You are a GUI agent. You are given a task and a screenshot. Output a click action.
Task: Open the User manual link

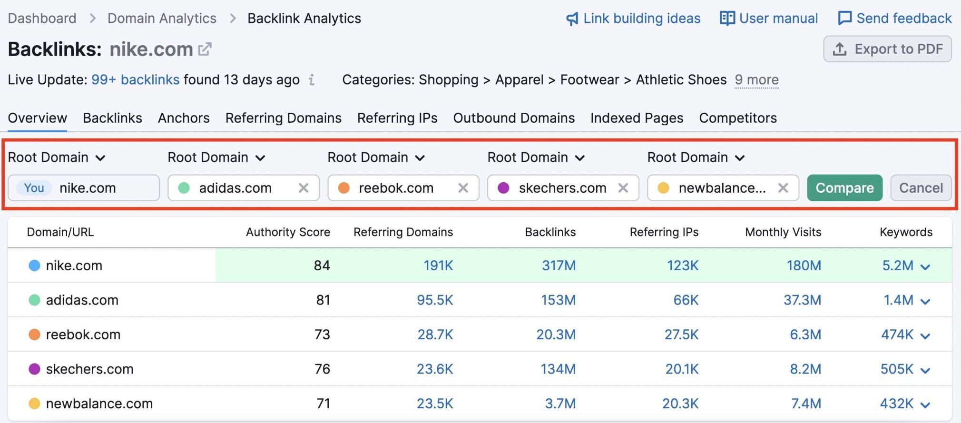click(769, 19)
